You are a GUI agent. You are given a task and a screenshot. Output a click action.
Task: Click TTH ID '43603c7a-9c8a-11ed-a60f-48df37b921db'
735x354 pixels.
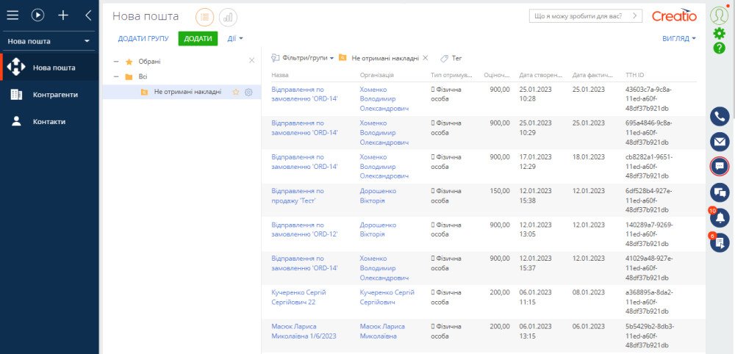(x=650, y=99)
